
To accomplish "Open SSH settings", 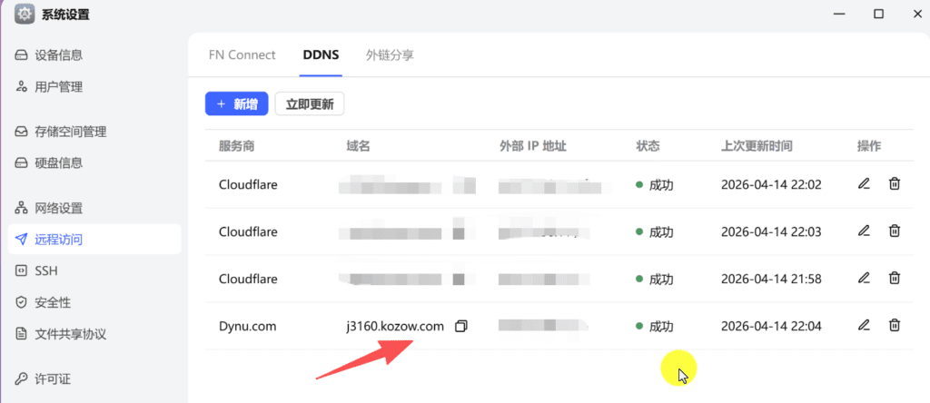I will [94, 270].
